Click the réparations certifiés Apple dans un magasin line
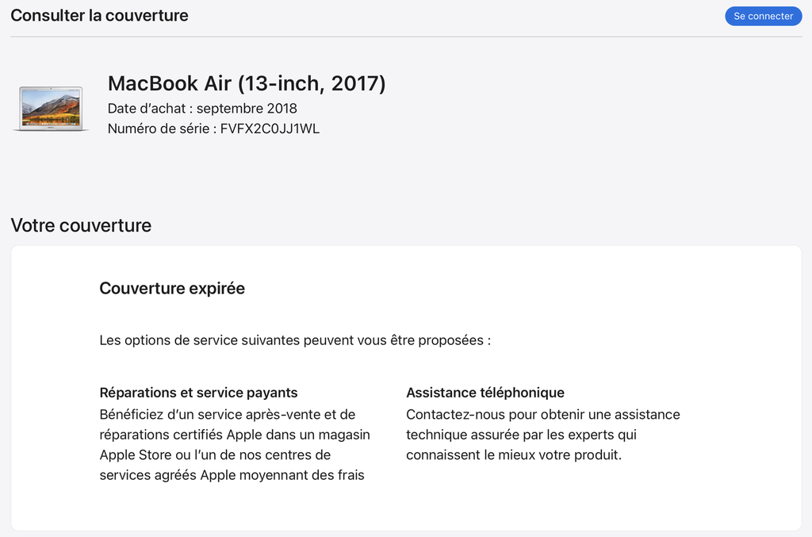 pos(235,435)
